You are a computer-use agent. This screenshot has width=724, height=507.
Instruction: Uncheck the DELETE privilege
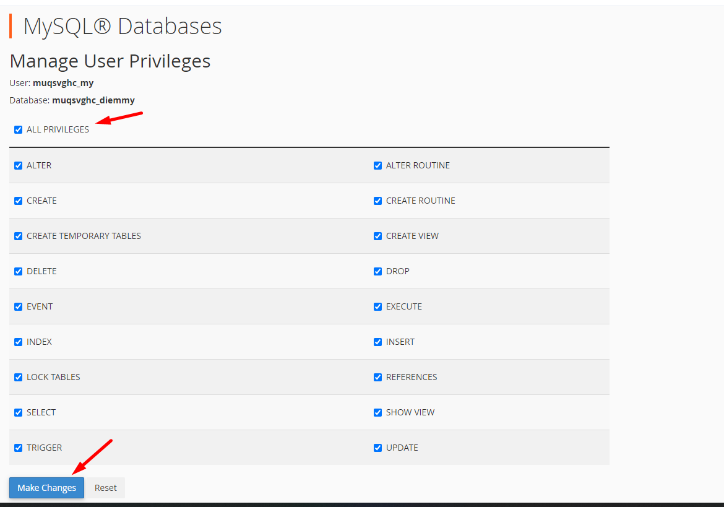(19, 272)
